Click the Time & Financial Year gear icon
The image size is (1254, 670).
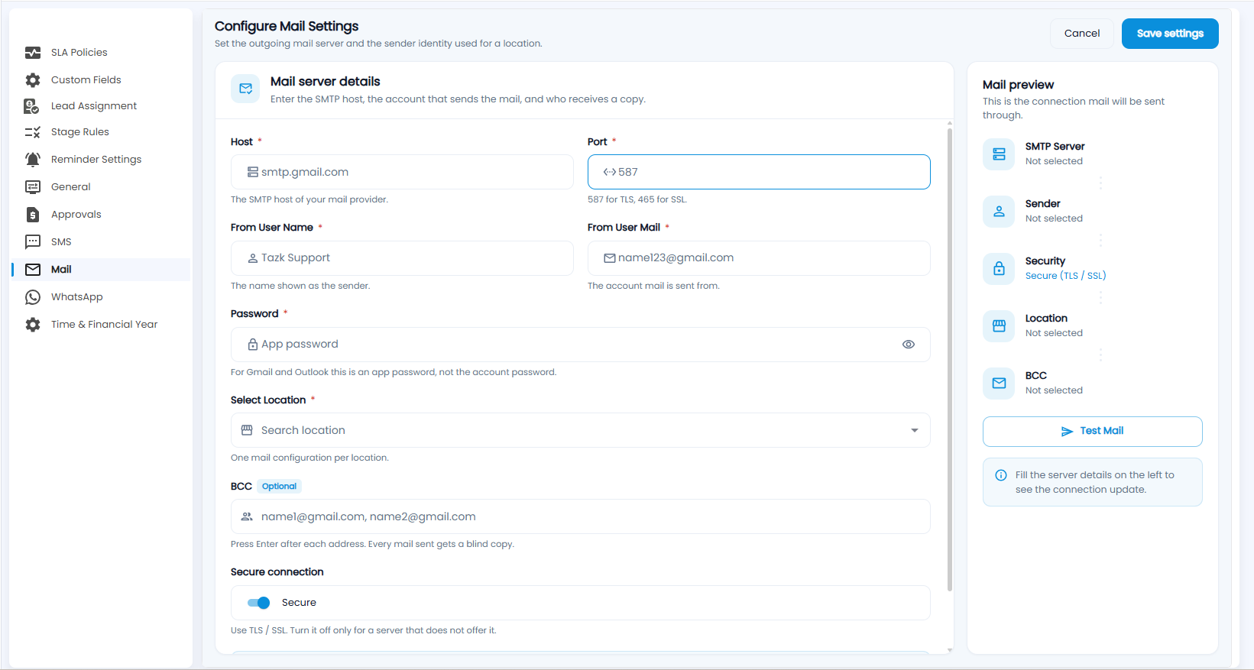33,325
